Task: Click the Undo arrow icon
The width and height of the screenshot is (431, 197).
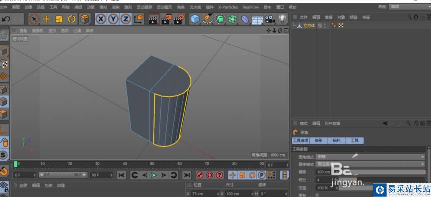Action: pos(6,19)
